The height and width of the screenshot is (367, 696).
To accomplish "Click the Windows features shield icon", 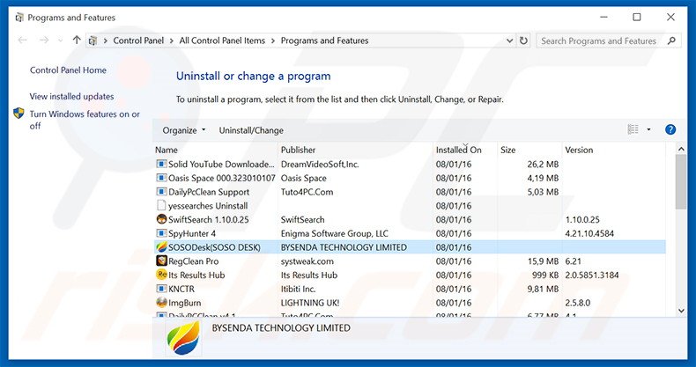I will click(x=19, y=114).
